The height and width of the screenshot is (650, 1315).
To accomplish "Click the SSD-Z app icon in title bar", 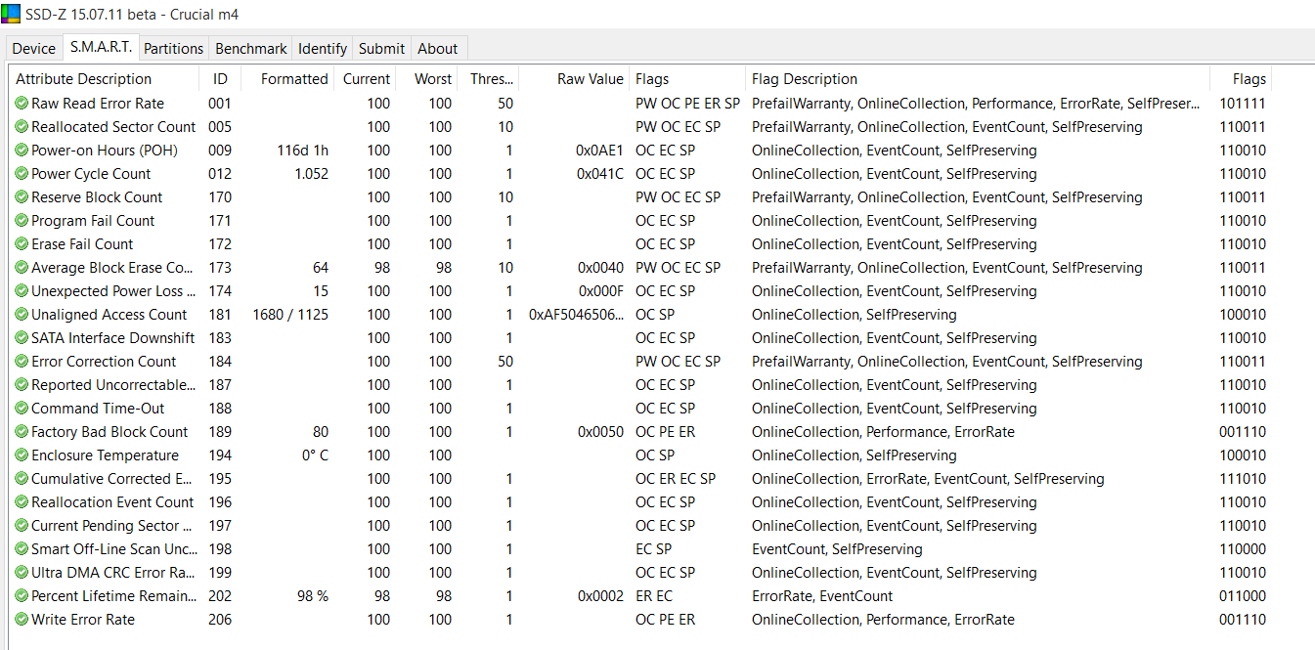I will click(12, 15).
